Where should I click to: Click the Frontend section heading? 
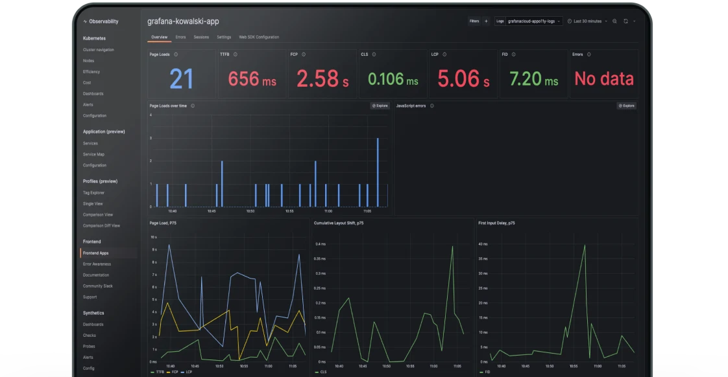(x=92, y=242)
